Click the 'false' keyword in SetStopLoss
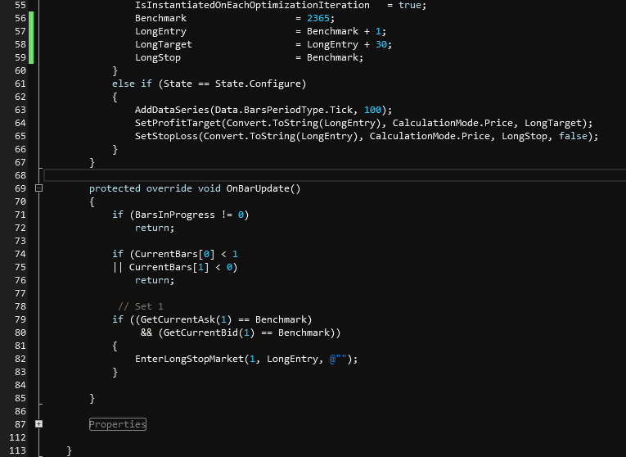This screenshot has width=626, height=457. (573, 136)
